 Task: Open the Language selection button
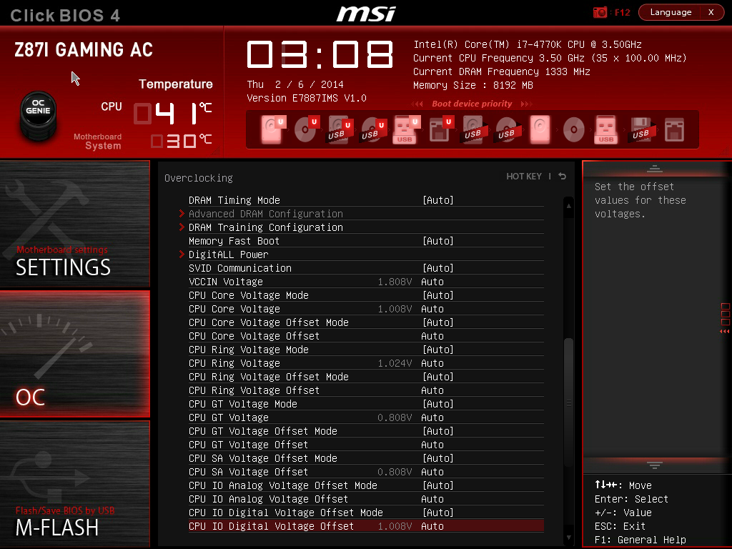[671, 12]
